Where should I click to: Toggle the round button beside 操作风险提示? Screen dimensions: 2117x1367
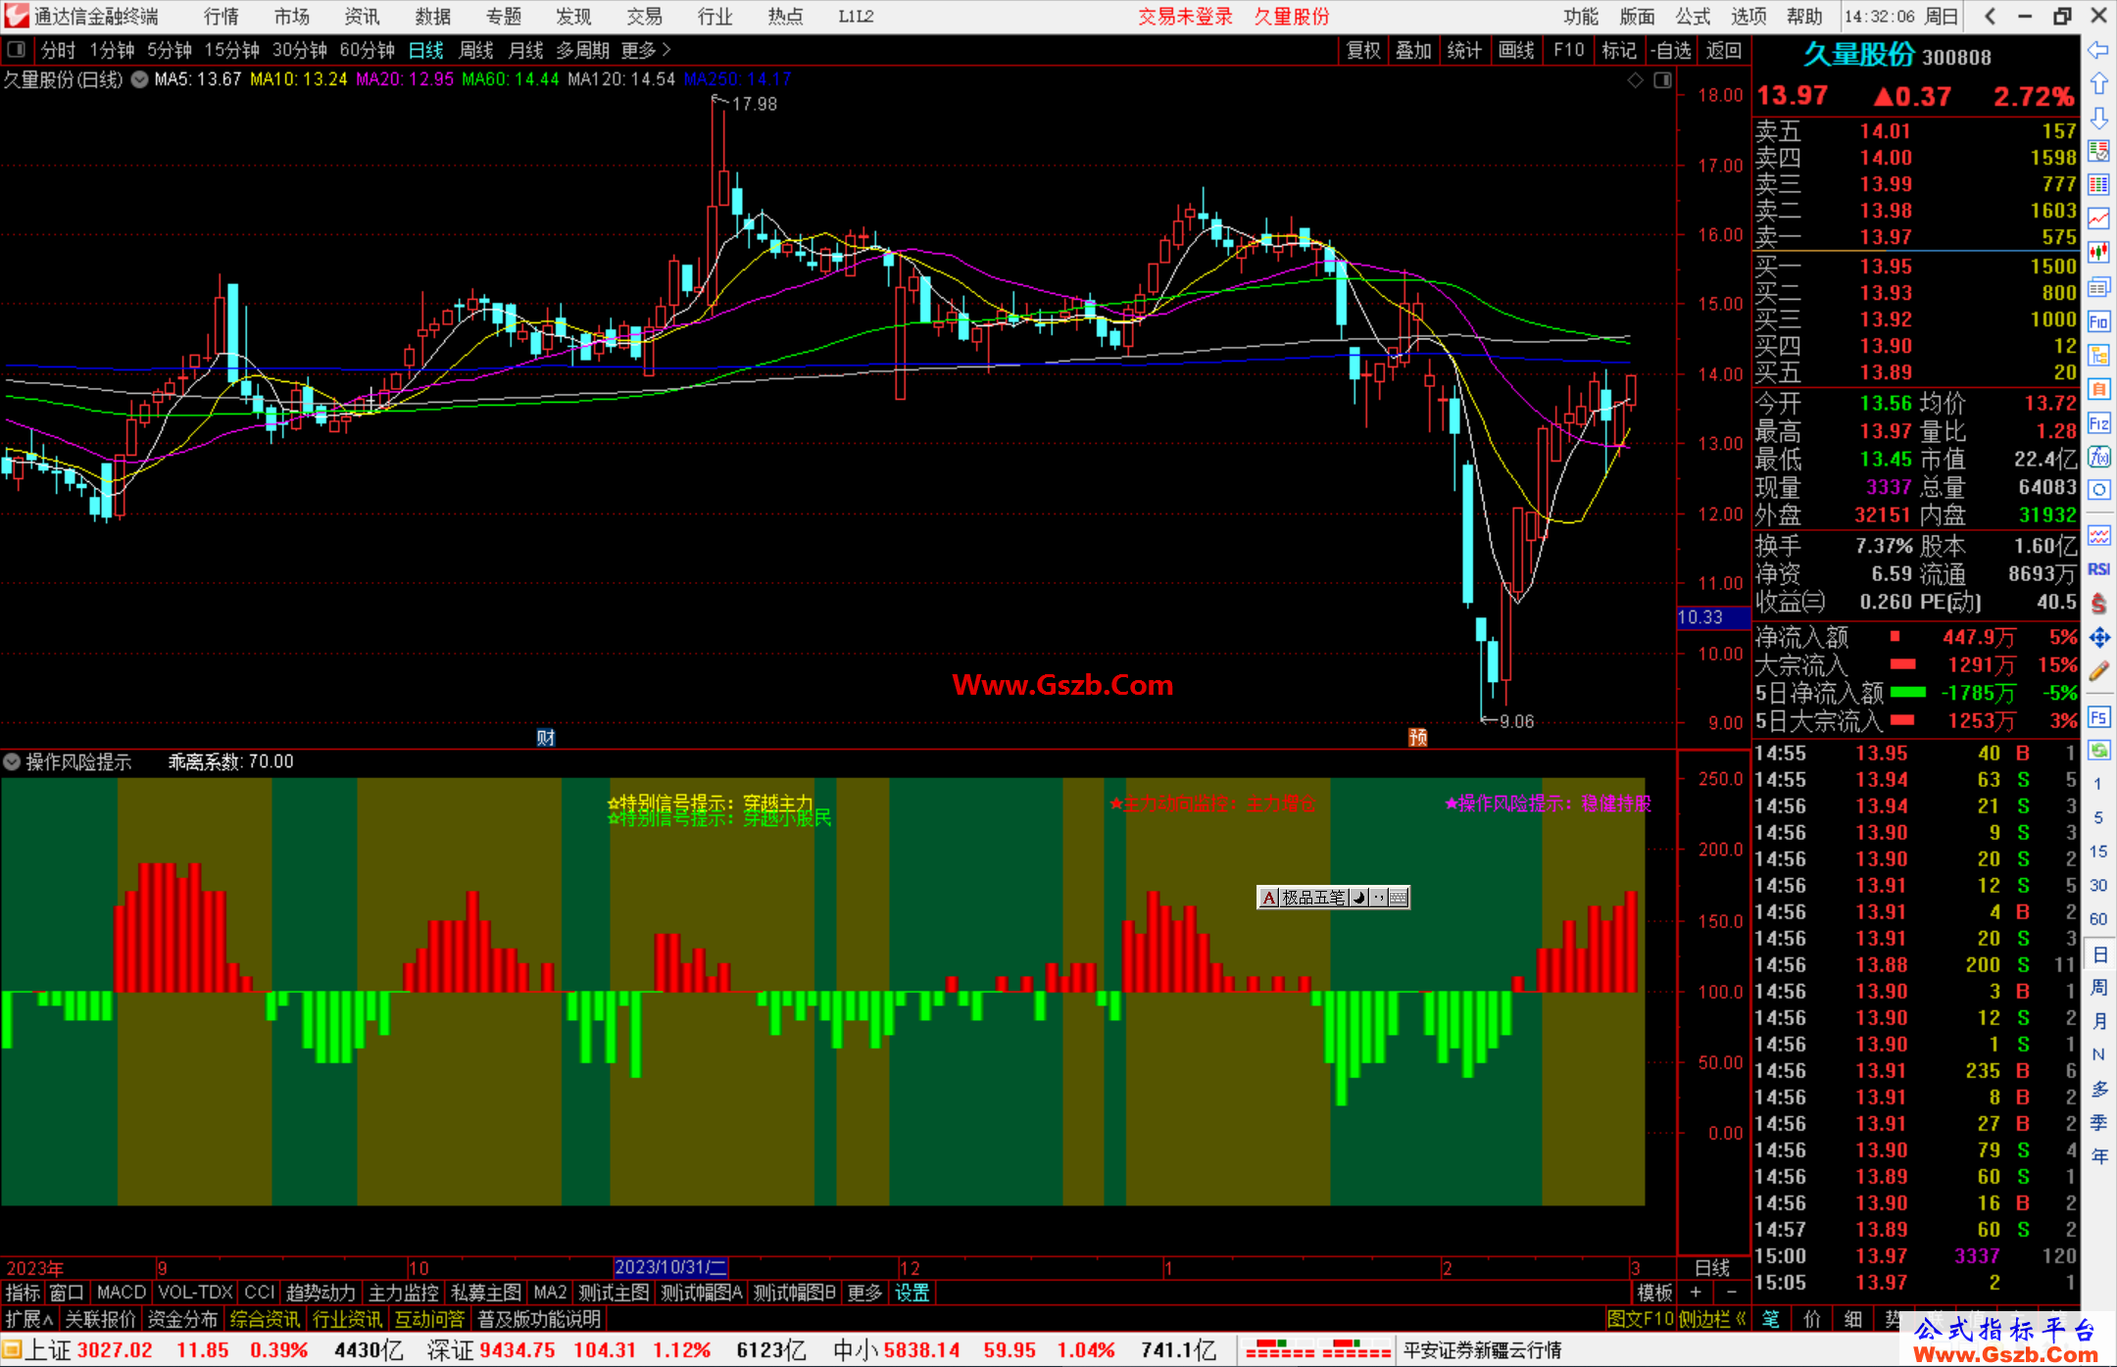(x=12, y=761)
